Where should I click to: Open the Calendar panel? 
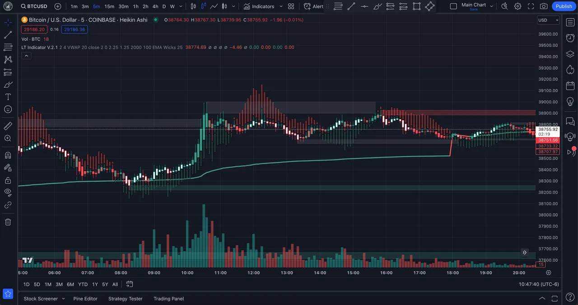570,86
